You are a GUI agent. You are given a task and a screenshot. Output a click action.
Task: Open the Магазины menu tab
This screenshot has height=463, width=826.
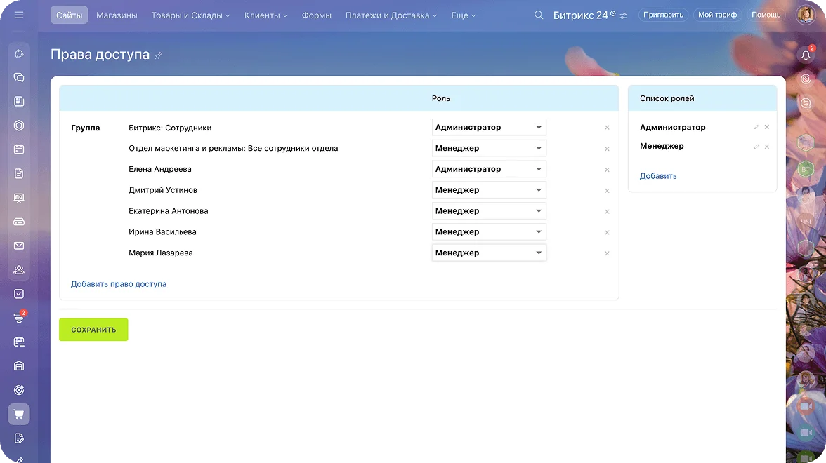click(x=117, y=15)
